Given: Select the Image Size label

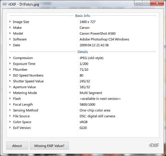Looking at the screenshot, I should (x=21, y=22).
